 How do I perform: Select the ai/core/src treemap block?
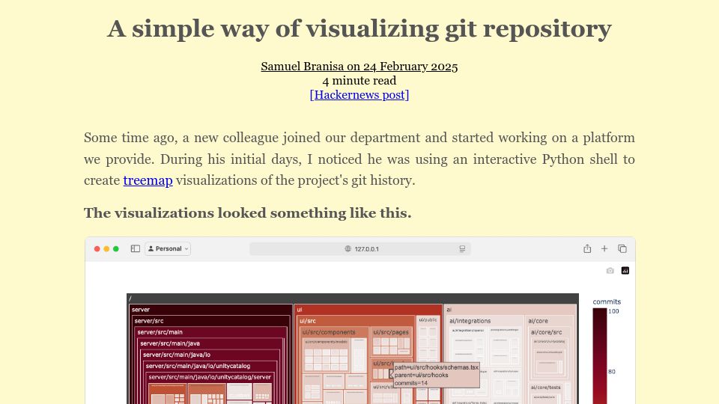pos(549,332)
